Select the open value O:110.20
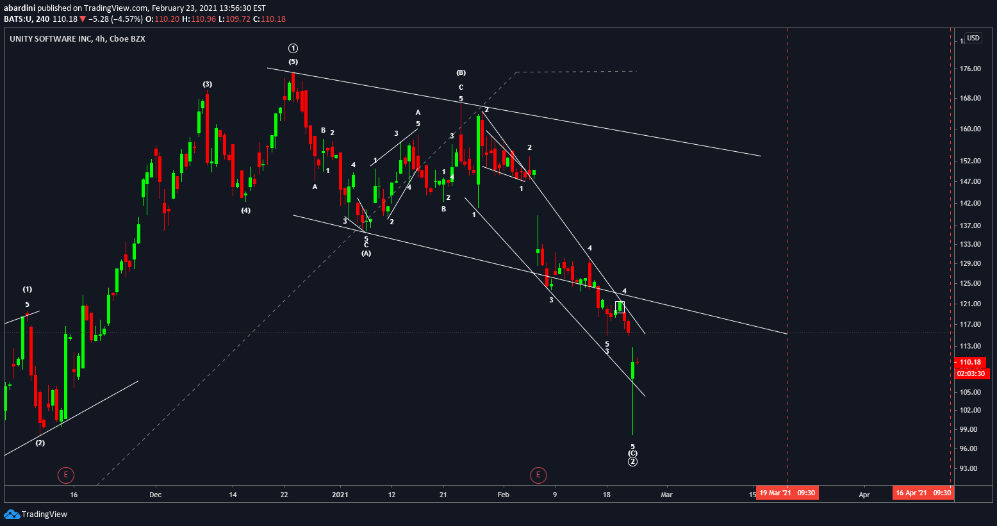997x526 pixels. point(163,19)
